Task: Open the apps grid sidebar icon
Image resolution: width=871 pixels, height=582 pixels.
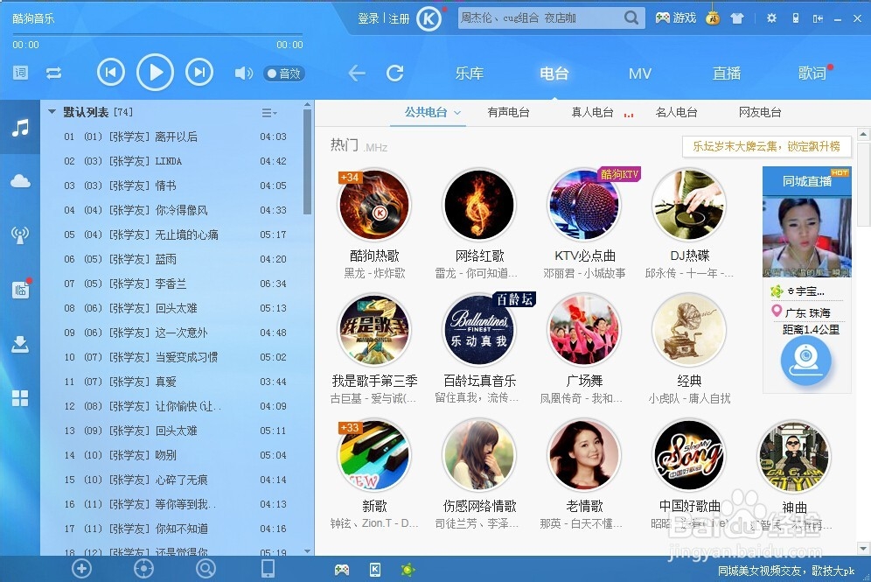Action: (21, 398)
